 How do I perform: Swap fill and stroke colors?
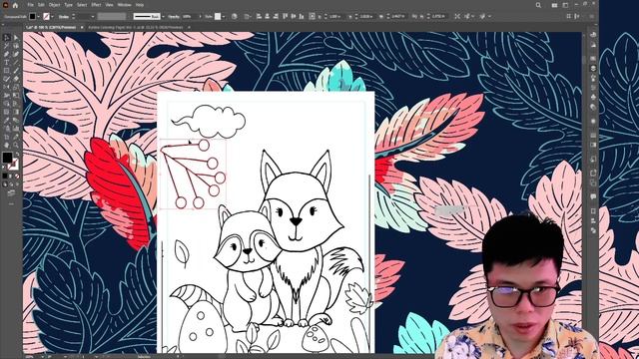(x=17, y=155)
